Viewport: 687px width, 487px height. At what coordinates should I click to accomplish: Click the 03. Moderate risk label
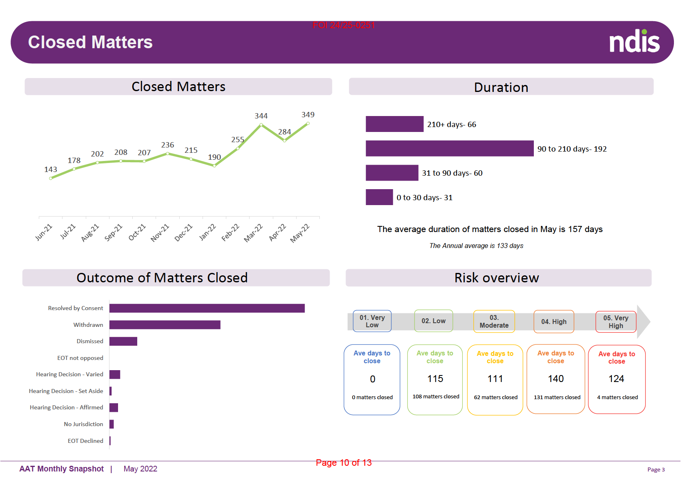tap(494, 322)
